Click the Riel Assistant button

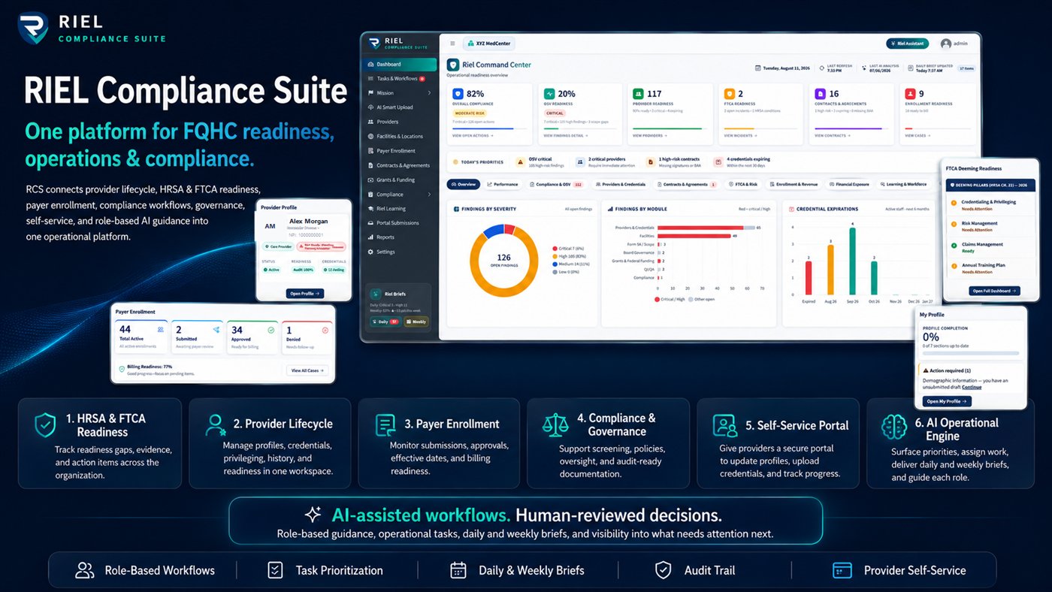[x=908, y=44]
